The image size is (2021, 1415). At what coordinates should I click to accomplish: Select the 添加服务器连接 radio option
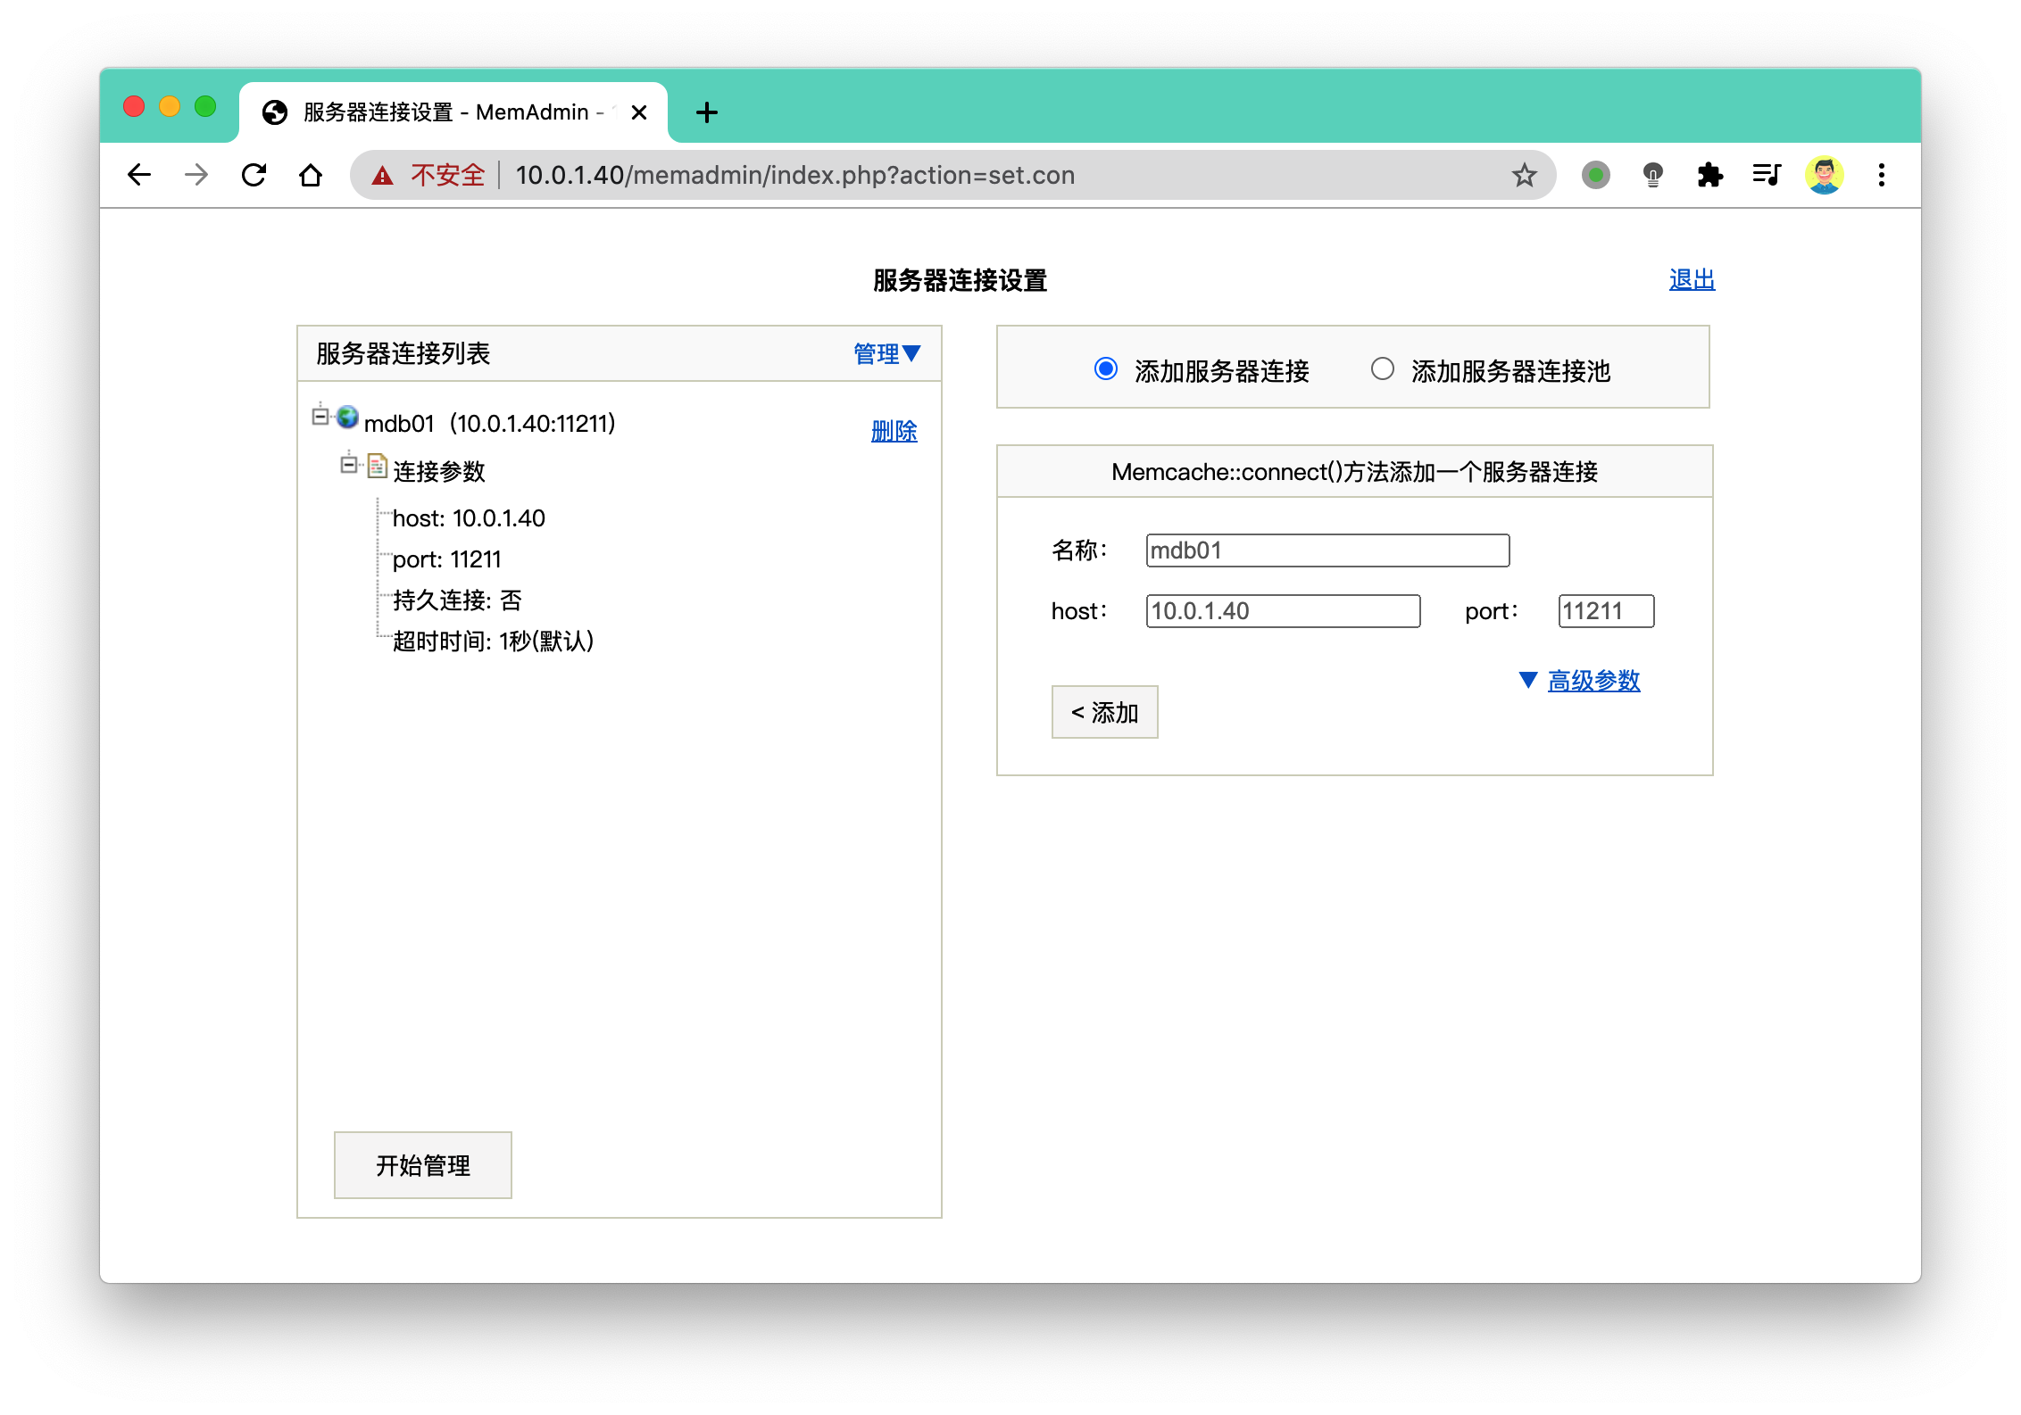pos(1106,368)
